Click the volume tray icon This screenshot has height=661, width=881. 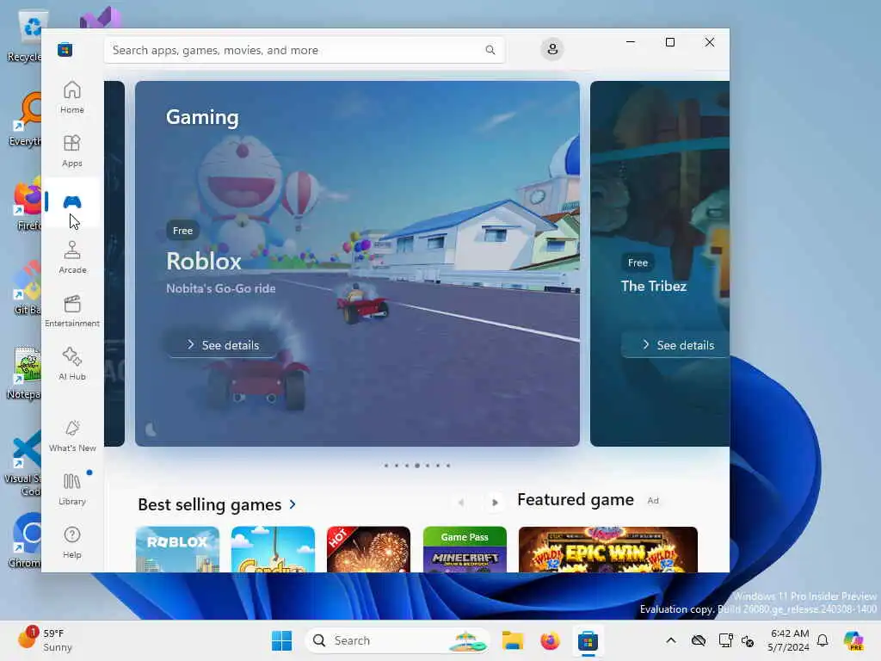coord(748,640)
